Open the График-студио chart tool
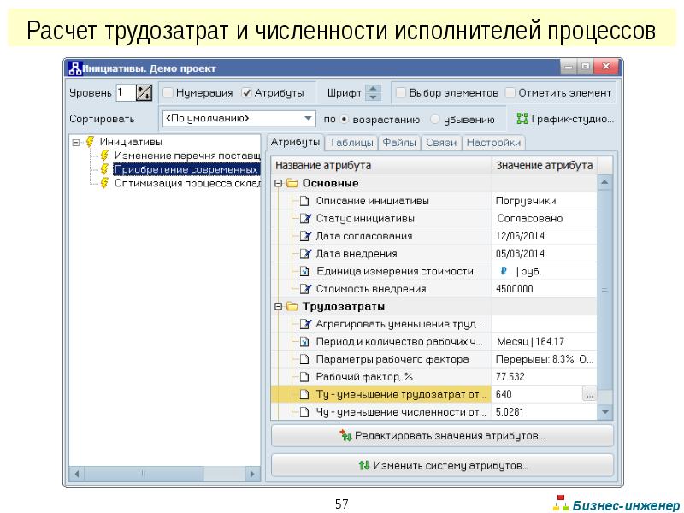 pyautogui.click(x=564, y=119)
